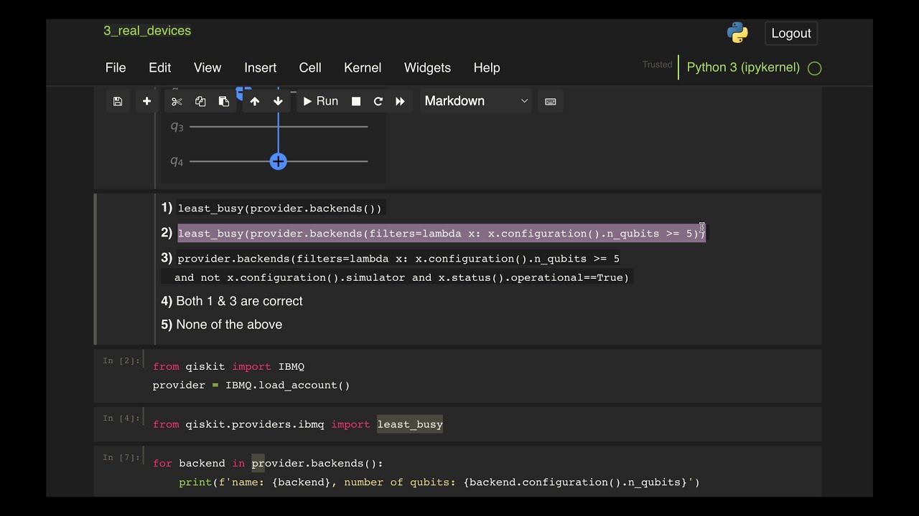Open the Cell menu
Viewport: 919px width, 516px height.
310,67
